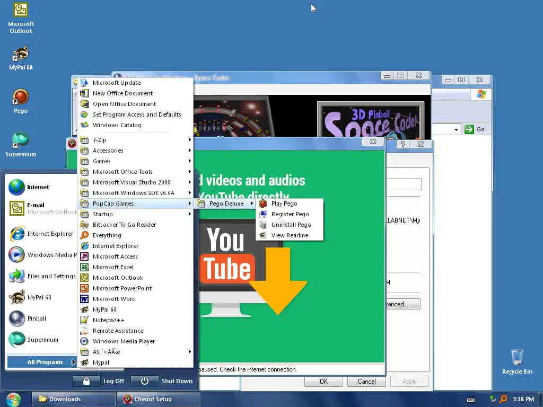The image size is (543, 407).
Task: Choose New Office Document
Action: pos(135,93)
